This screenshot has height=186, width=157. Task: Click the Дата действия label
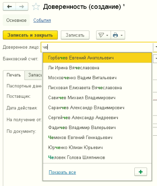click(22, 108)
